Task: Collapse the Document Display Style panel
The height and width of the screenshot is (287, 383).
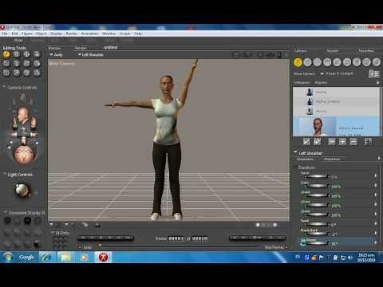Action: pos(6,212)
